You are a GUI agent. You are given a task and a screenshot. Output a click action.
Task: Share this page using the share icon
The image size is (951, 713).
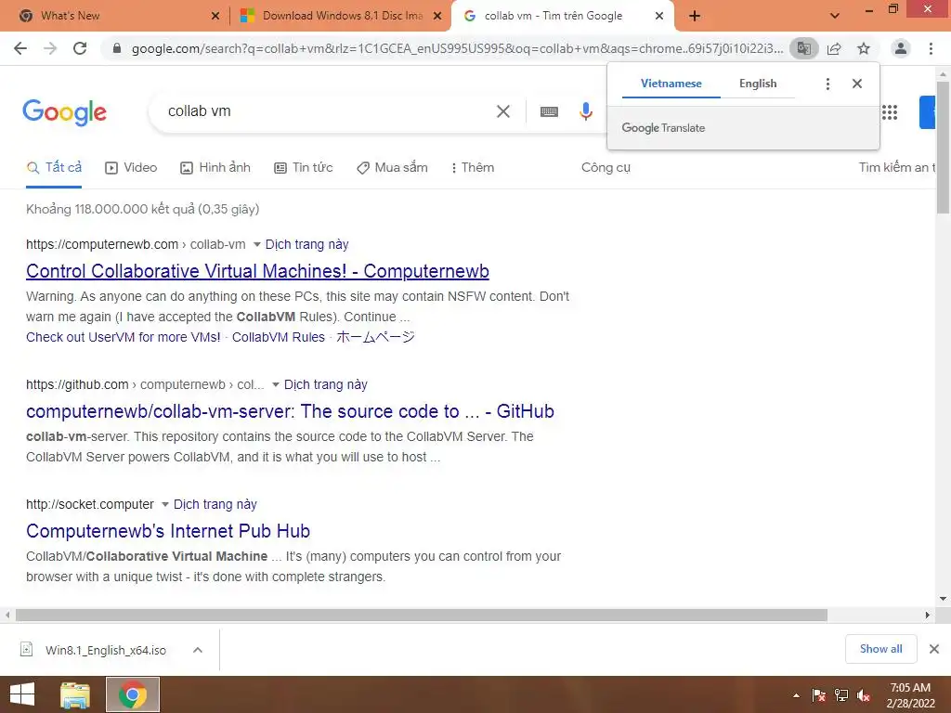(834, 48)
